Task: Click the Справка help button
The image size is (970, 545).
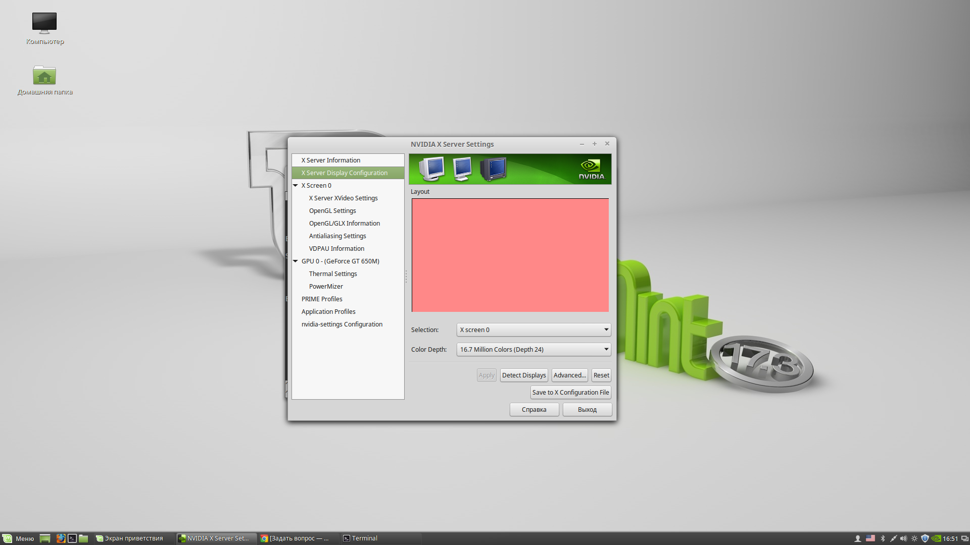Action: click(534, 409)
